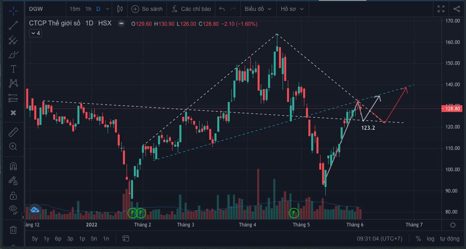466x249 pixels.
Task: Click the So sánh compare button
Action: 147,9
